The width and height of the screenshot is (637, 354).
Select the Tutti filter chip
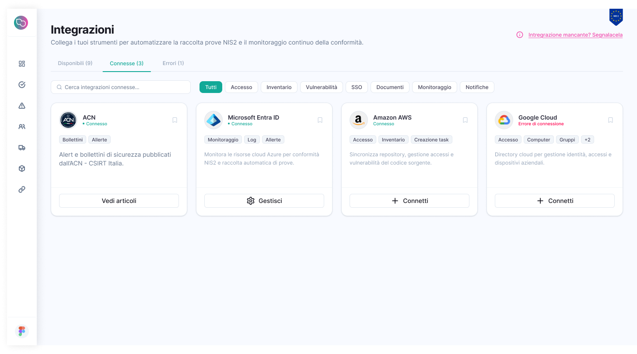pyautogui.click(x=211, y=87)
